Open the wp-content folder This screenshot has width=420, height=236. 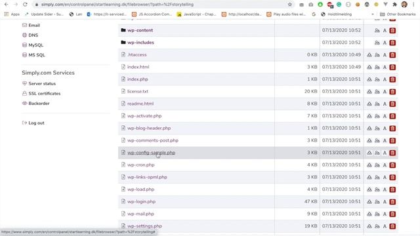[140, 30]
